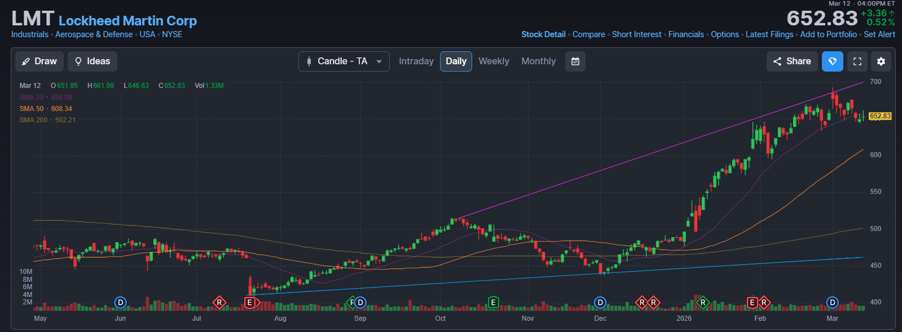The image size is (902, 332).
Task: Open the Industrials sector link
Action: 30,34
